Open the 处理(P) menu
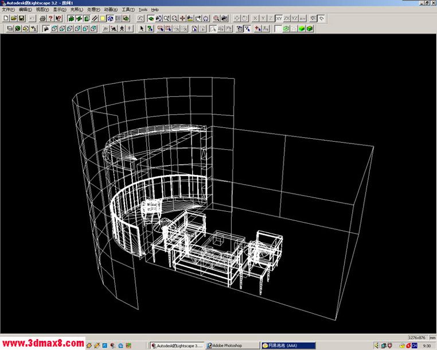The image size is (437, 350). point(93,10)
